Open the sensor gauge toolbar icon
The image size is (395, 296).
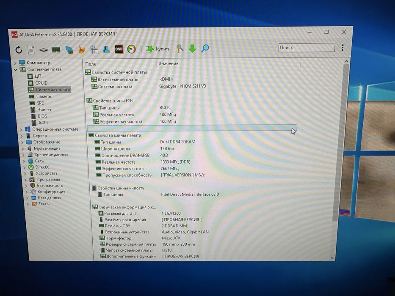(x=131, y=49)
